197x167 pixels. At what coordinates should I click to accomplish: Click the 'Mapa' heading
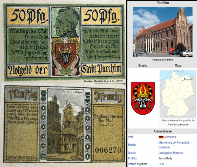tap(178, 66)
